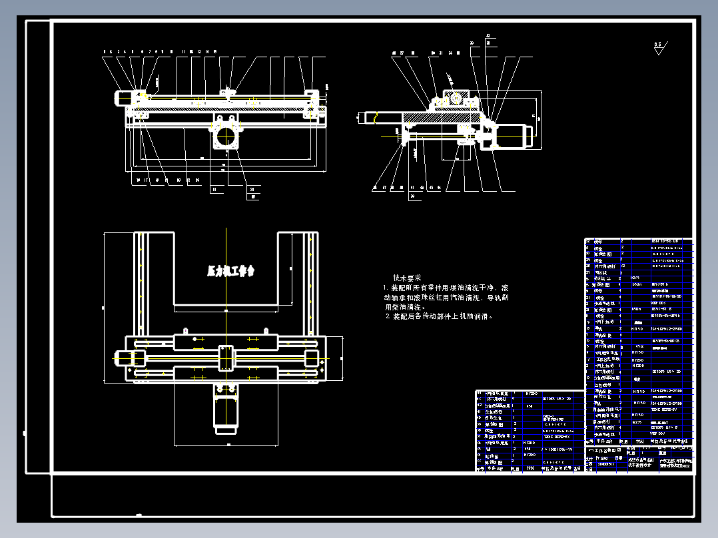
Task: Select the central nut block in the plan view
Action: pyautogui.click(x=226, y=358)
